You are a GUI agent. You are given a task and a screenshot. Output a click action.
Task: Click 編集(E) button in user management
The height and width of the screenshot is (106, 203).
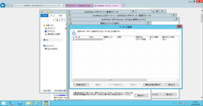point(98,85)
